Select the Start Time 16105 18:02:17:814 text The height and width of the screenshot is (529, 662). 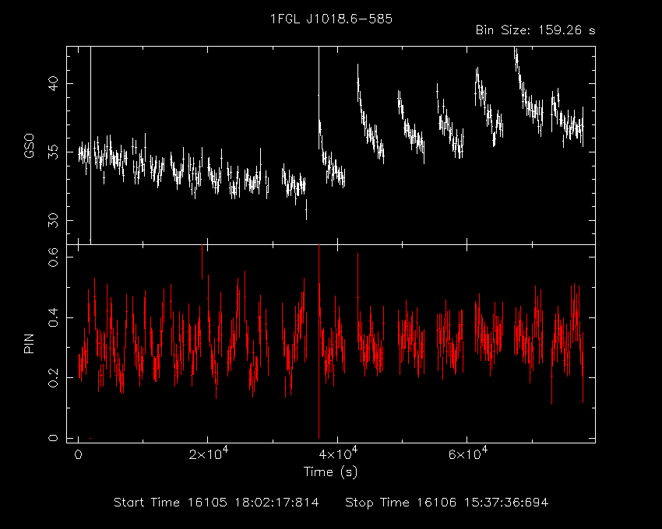coord(217,503)
